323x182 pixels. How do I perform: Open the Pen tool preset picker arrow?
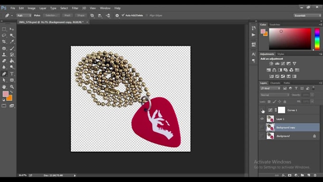click(12, 16)
